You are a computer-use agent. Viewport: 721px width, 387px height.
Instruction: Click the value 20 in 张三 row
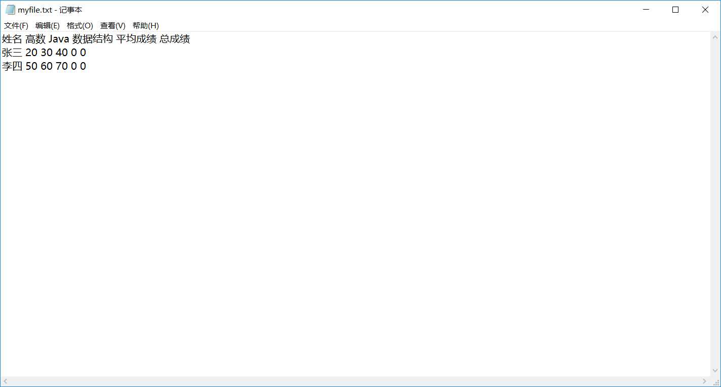click(31, 53)
